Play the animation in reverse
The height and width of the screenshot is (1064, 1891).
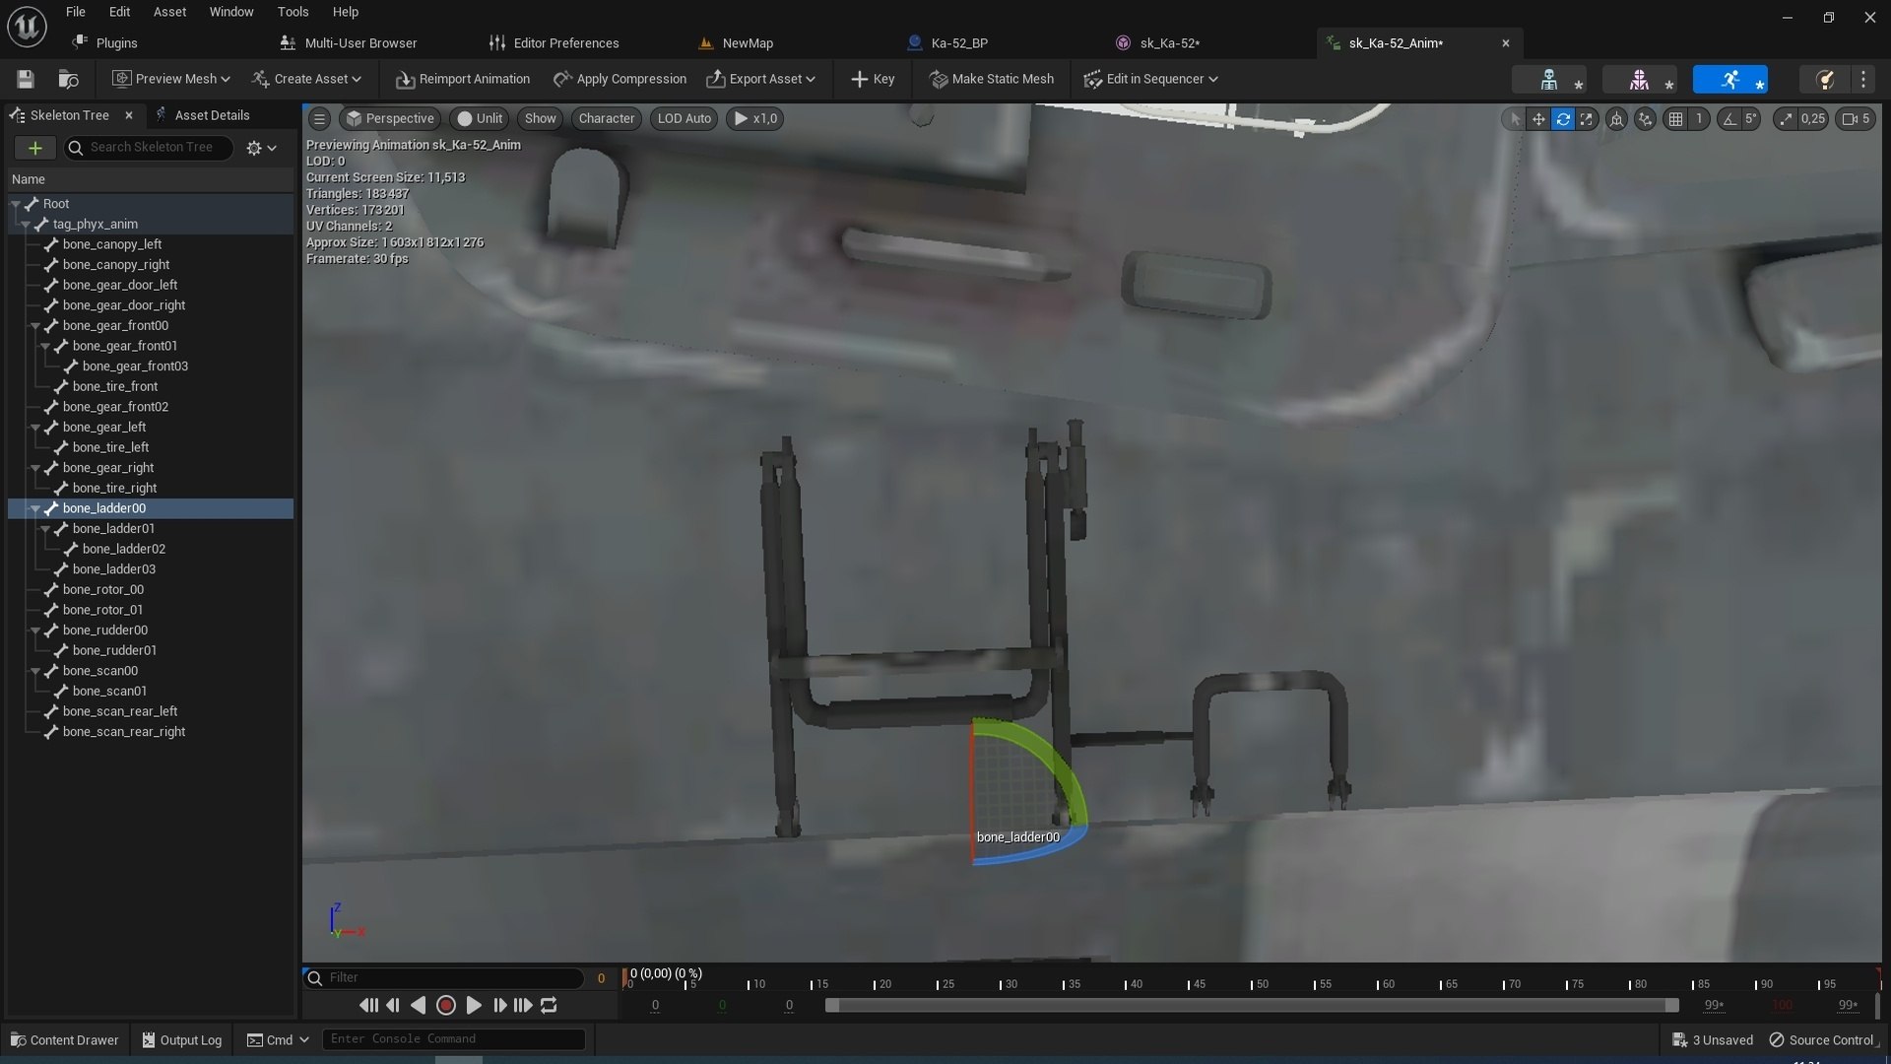[419, 1006]
